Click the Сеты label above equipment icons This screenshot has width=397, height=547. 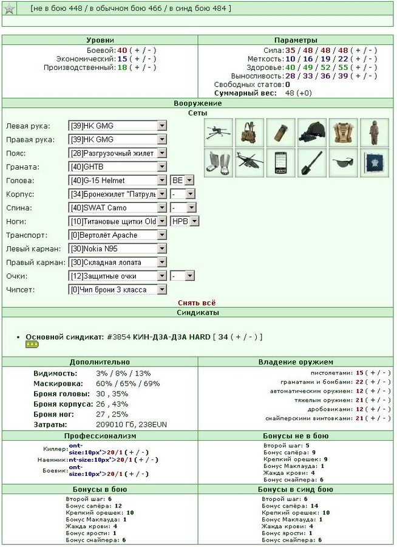pyautogui.click(x=198, y=113)
